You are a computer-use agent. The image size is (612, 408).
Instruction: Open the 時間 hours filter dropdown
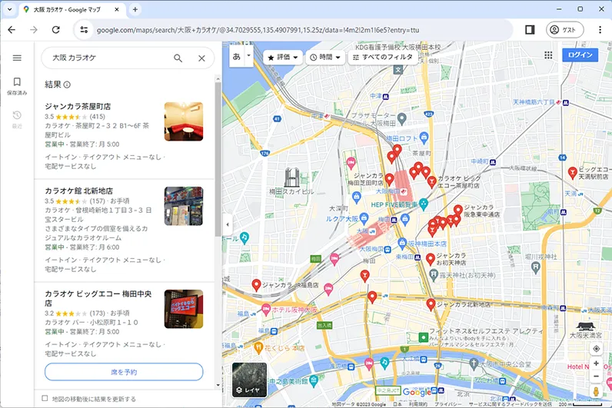click(x=324, y=57)
